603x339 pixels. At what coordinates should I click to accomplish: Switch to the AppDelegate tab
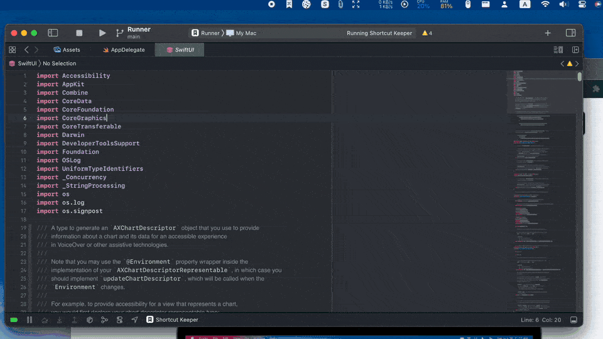coord(128,50)
